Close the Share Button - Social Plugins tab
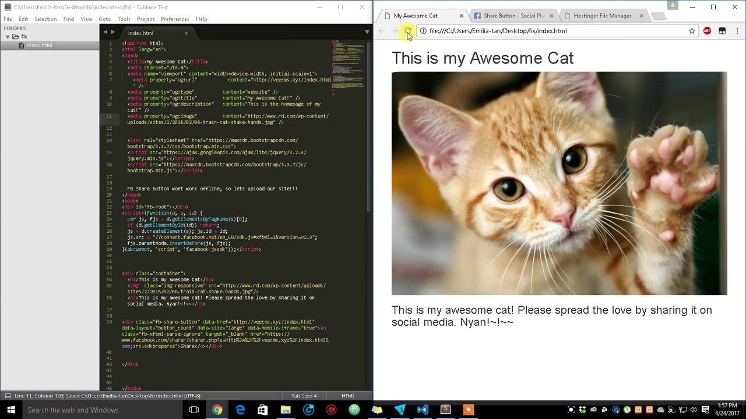The width and height of the screenshot is (746, 419). tap(551, 16)
